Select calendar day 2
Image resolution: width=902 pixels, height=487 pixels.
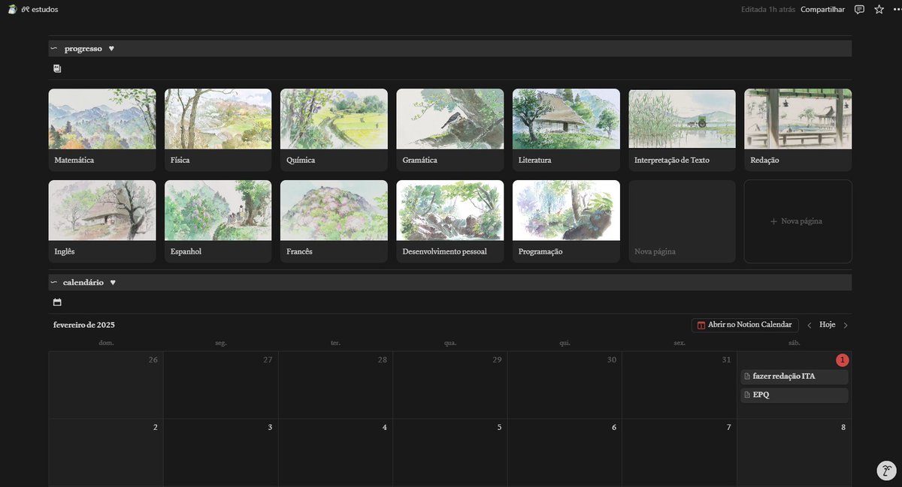click(x=106, y=452)
